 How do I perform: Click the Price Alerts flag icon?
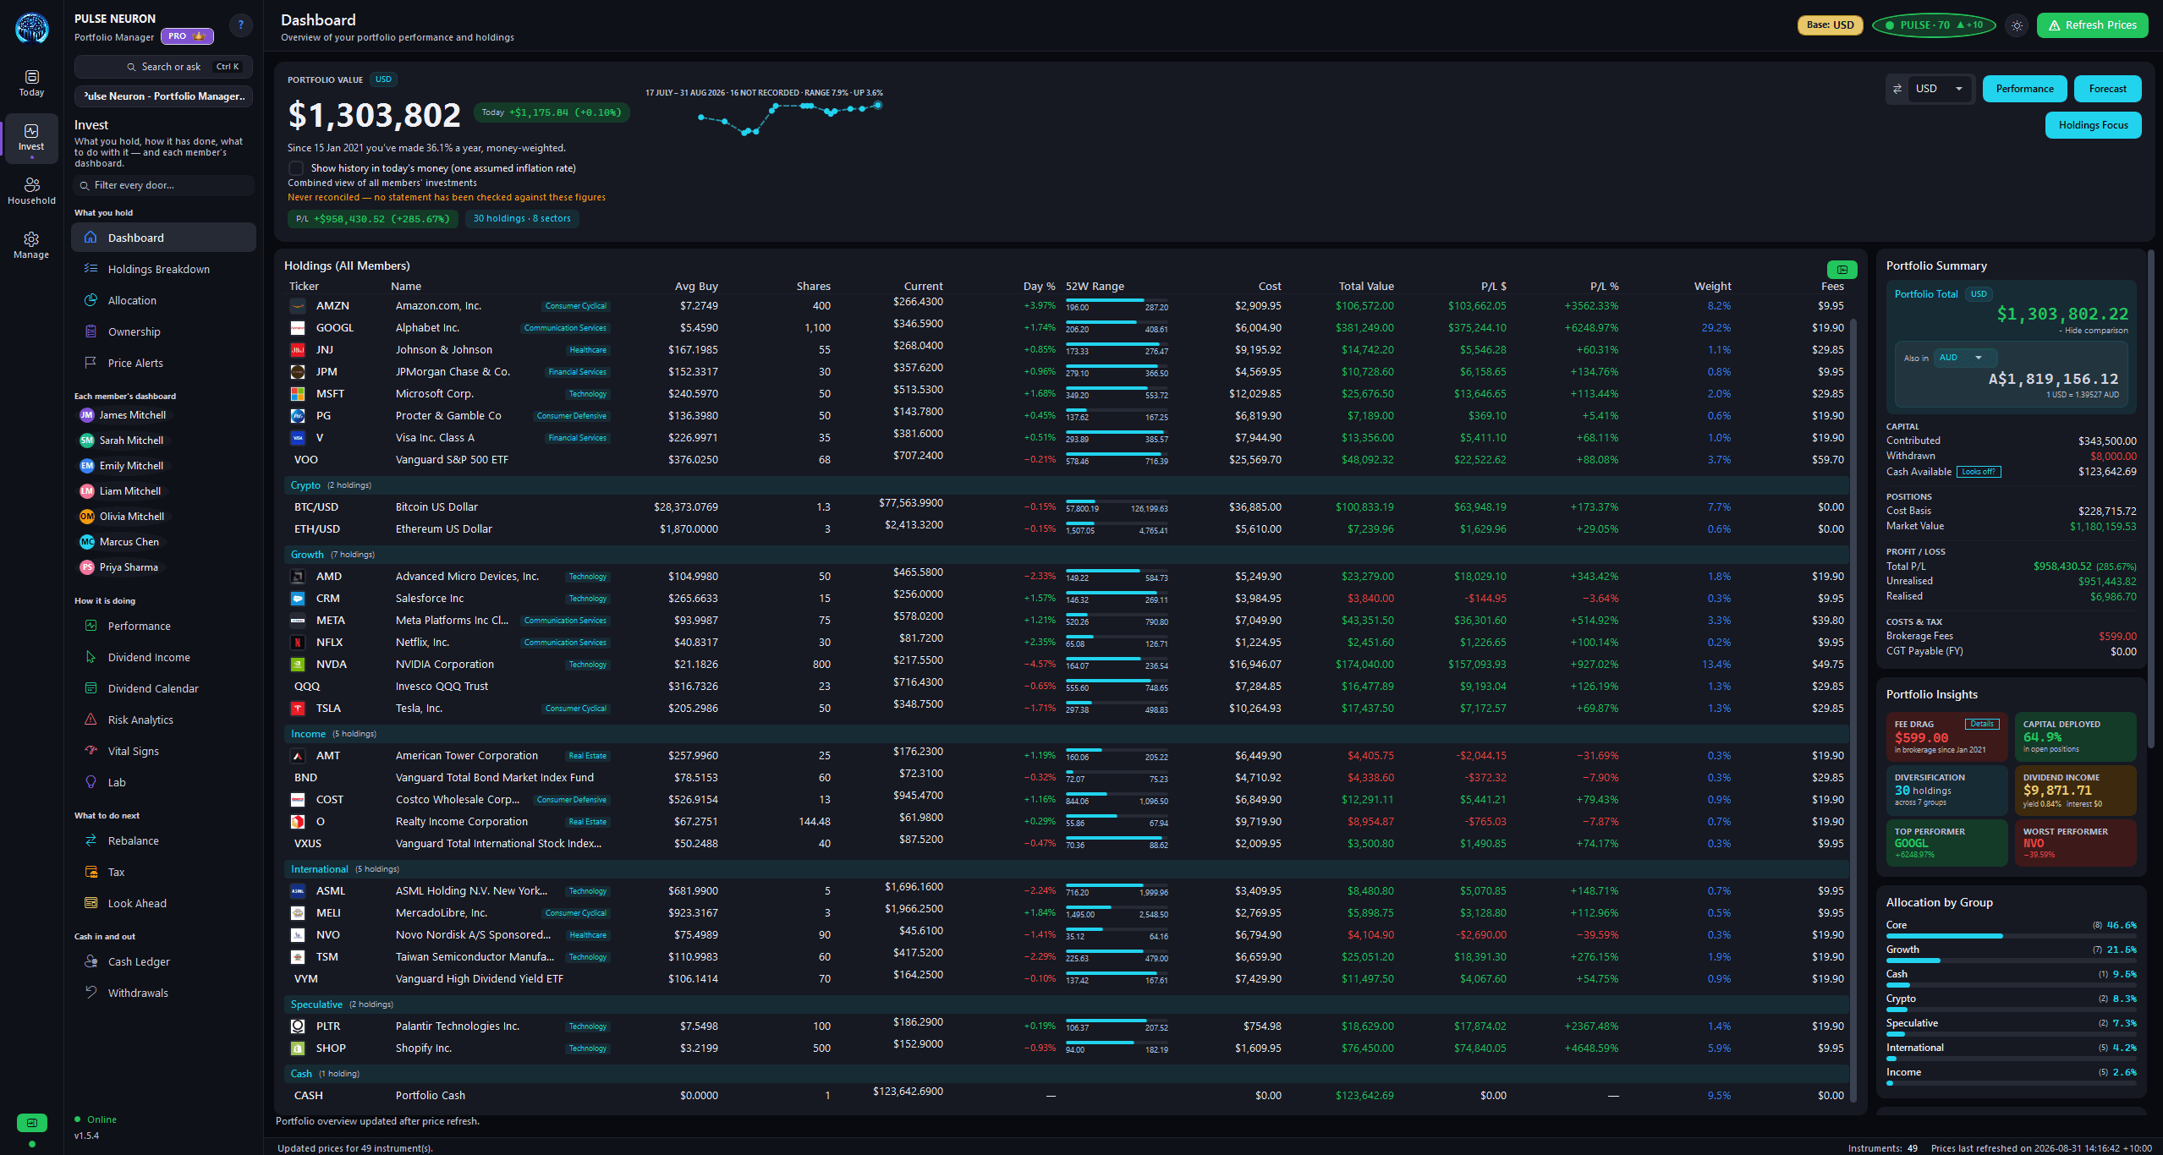point(91,363)
